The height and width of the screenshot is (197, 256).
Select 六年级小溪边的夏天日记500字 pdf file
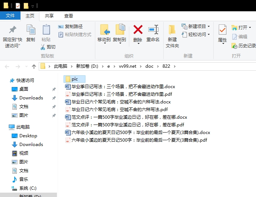coord(136,140)
